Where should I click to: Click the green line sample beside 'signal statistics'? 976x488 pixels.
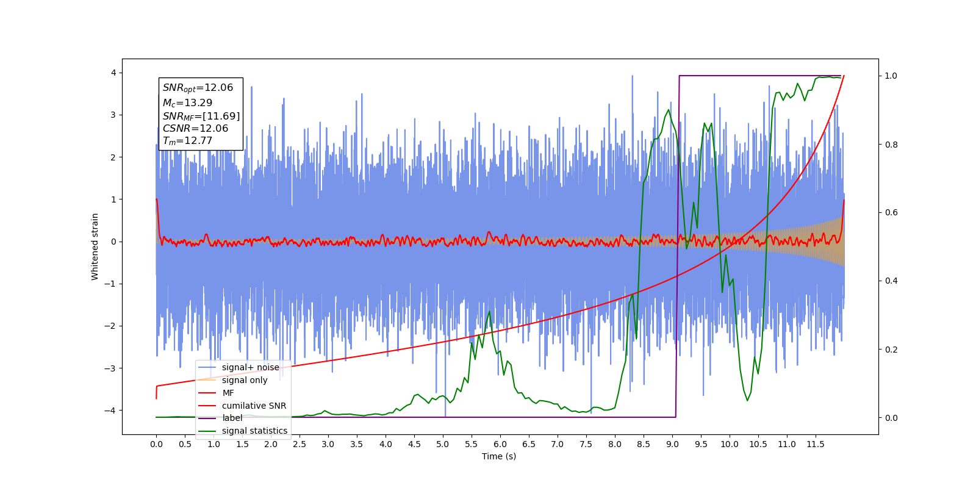(207, 431)
